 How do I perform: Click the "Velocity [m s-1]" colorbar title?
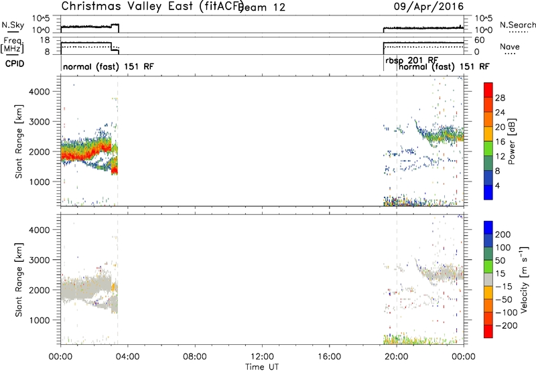point(524,279)
